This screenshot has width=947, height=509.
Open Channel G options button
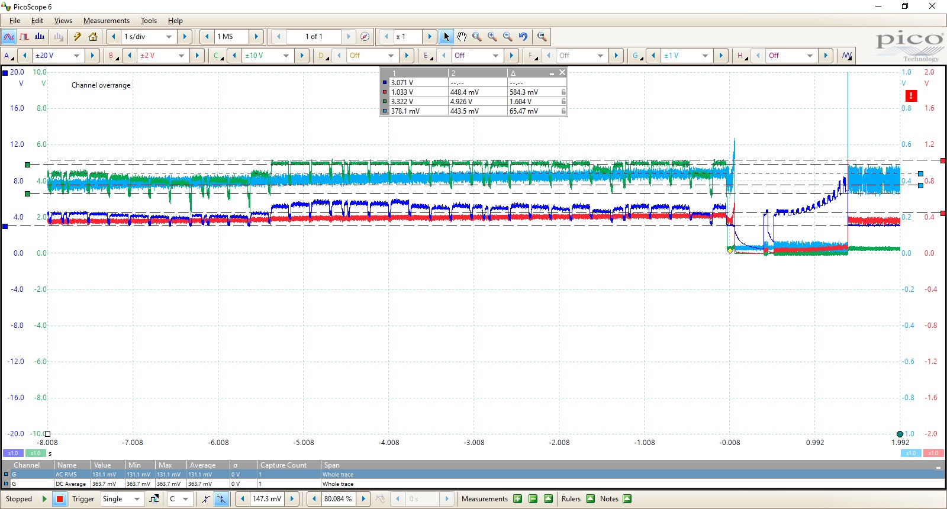tap(637, 56)
